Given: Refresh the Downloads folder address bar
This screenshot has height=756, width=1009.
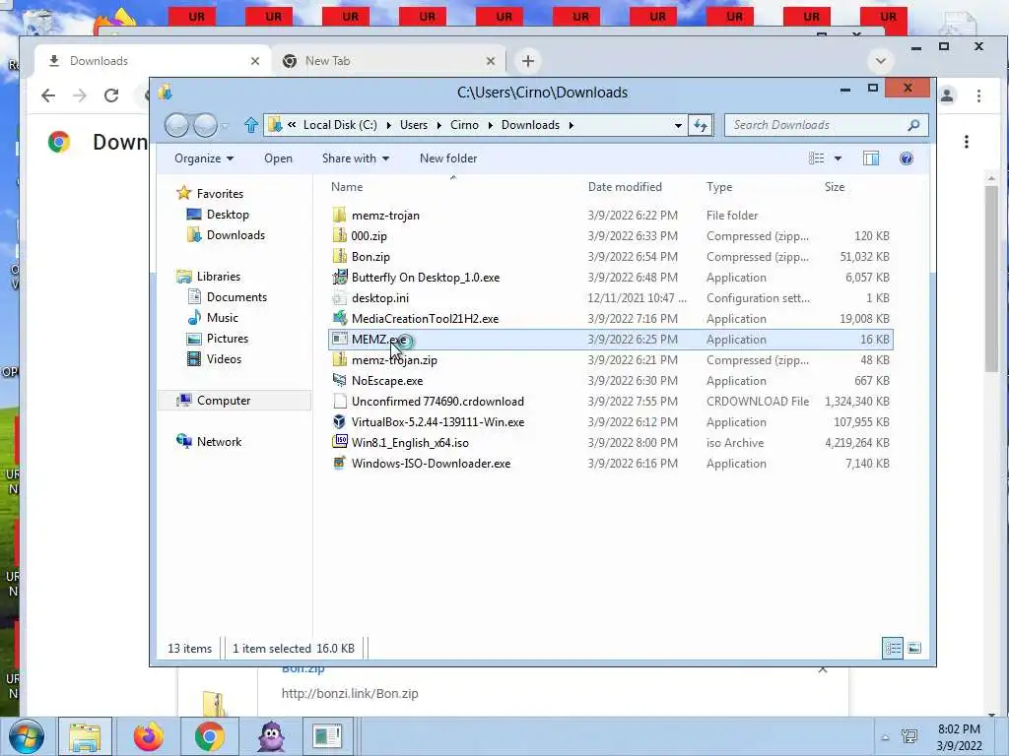Looking at the screenshot, I should (x=701, y=125).
